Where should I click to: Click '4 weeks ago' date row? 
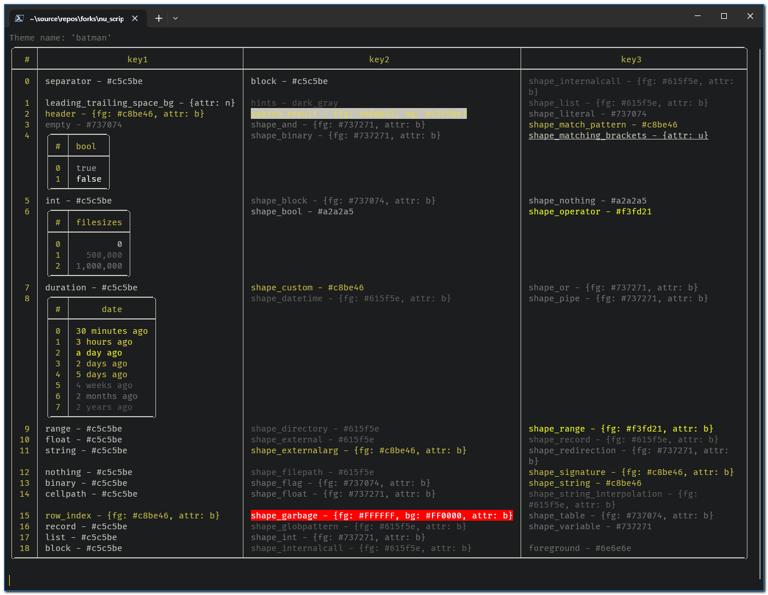pyautogui.click(x=104, y=385)
